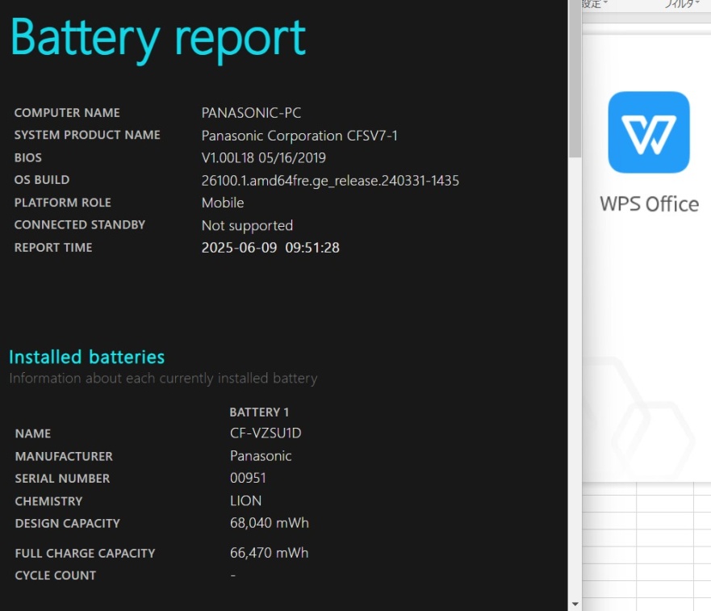The width and height of the screenshot is (711, 611).
Task: Click the battery report vertical scrollbar thumb
Action: click(x=575, y=79)
